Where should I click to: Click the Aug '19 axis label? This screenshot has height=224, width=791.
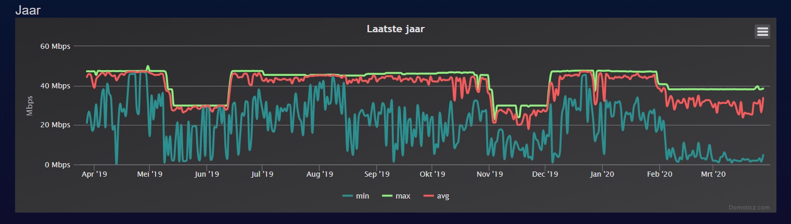(x=320, y=174)
